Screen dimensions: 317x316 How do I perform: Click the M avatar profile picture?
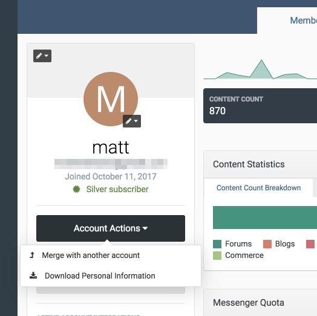pos(111,99)
